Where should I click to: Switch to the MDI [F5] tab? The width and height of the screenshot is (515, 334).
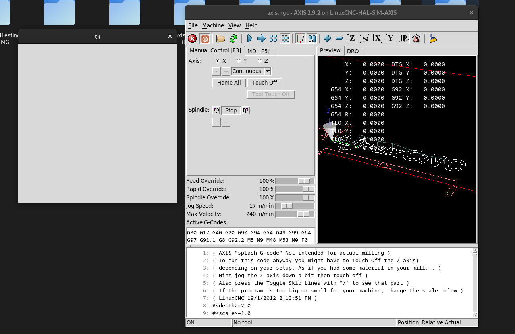[258, 51]
